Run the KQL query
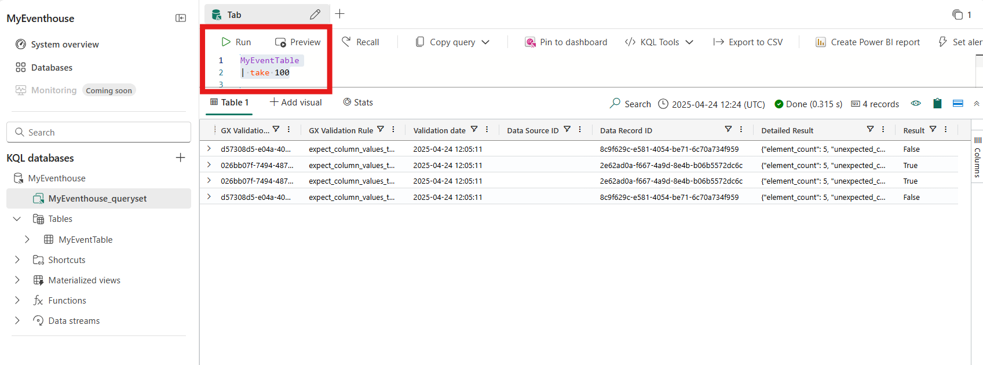 pyautogui.click(x=236, y=42)
